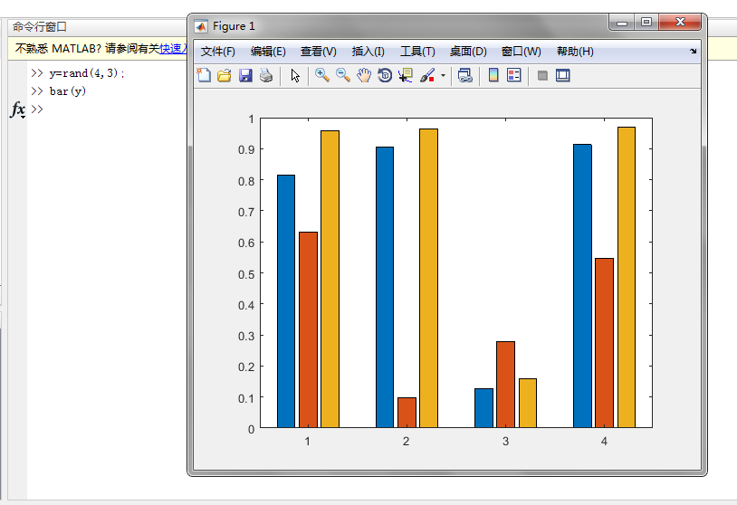Select the Pan hand tool
The image size is (737, 505).
click(x=364, y=75)
